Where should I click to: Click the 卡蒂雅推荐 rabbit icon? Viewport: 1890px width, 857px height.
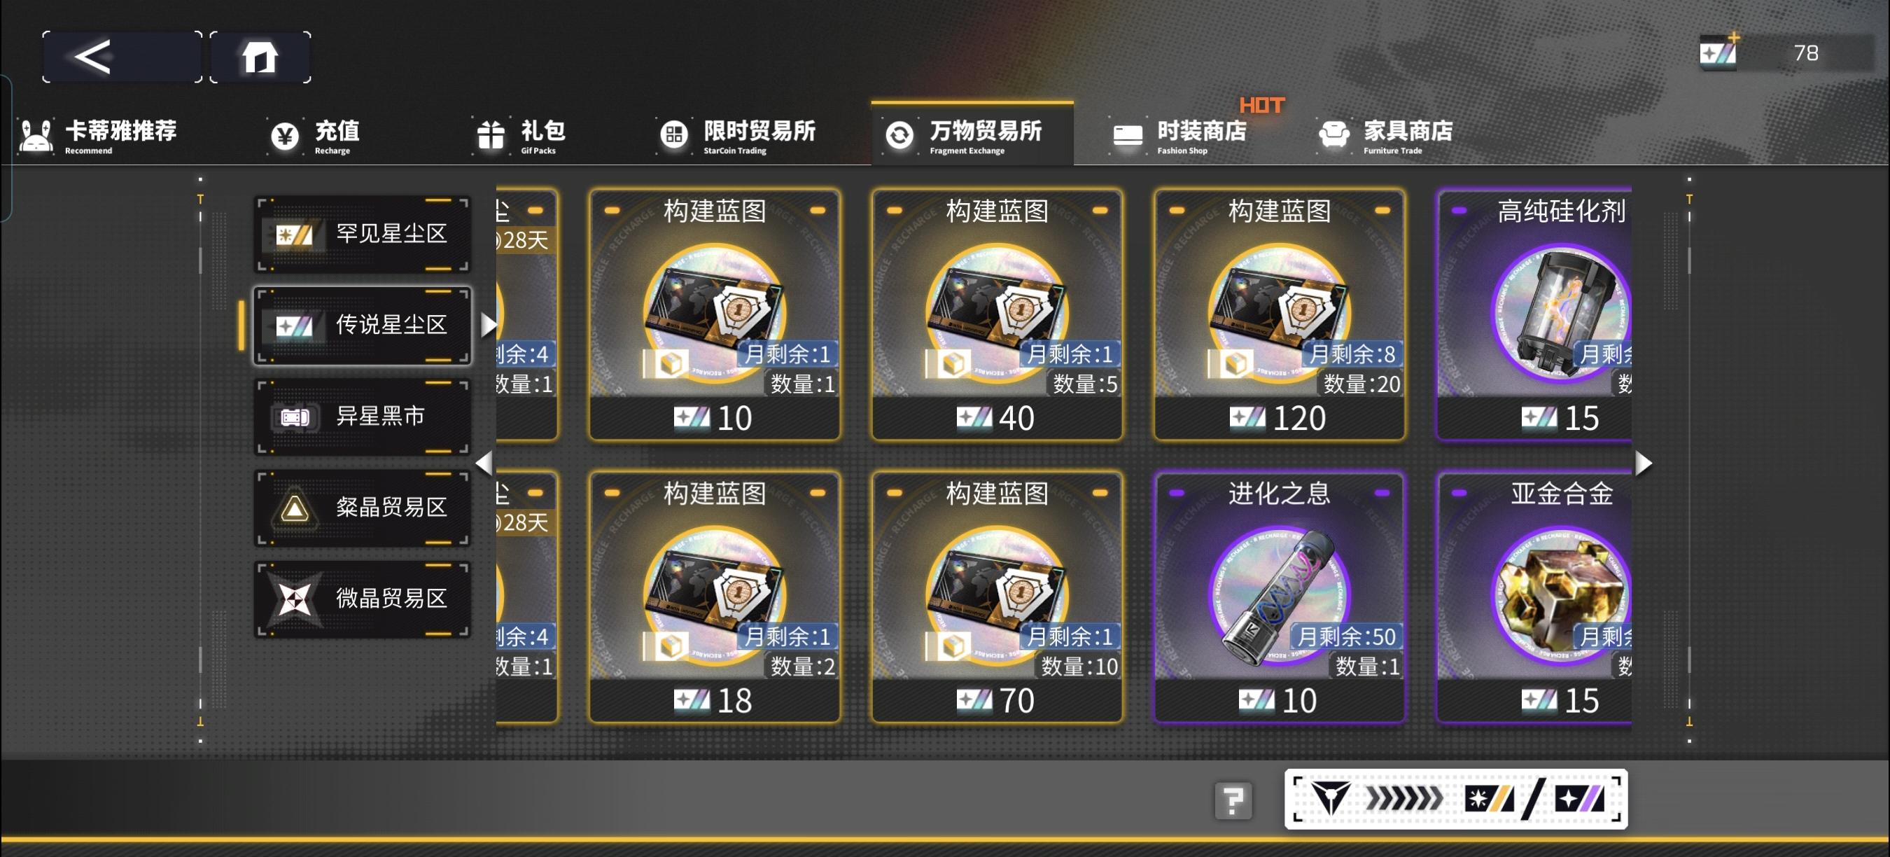(x=36, y=136)
